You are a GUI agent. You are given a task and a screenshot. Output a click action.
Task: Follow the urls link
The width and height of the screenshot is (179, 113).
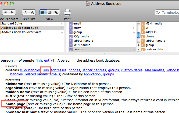(x=46, y=70)
